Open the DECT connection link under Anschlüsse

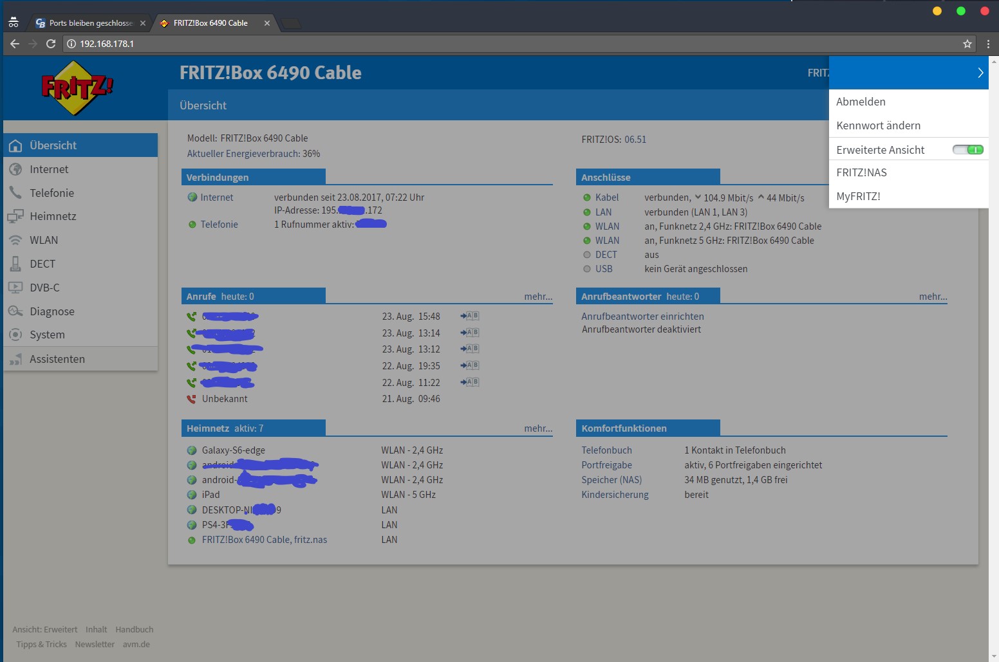[x=606, y=255]
